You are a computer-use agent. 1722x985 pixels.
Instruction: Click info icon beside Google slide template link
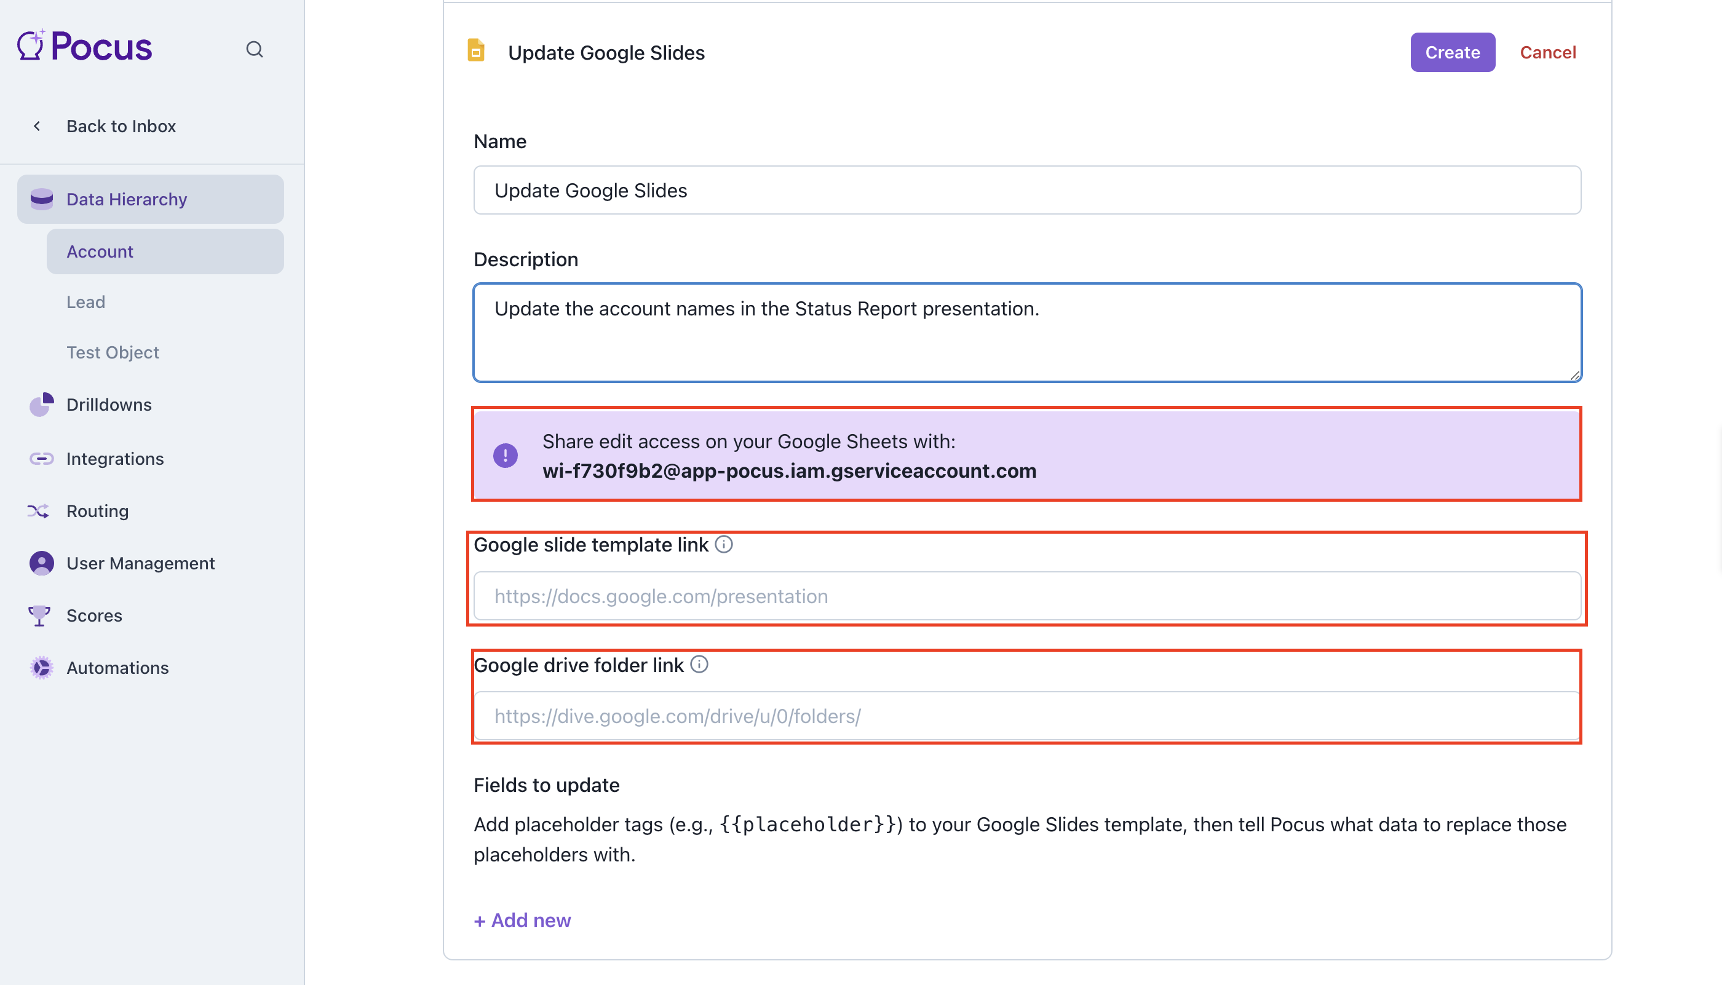[724, 545]
